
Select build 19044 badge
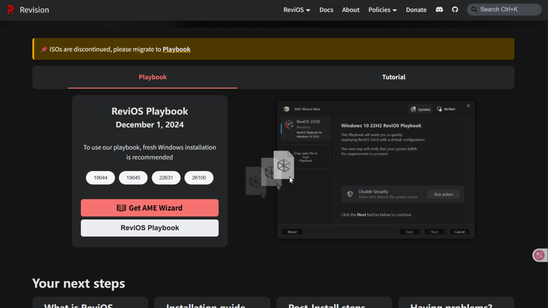coord(101,178)
